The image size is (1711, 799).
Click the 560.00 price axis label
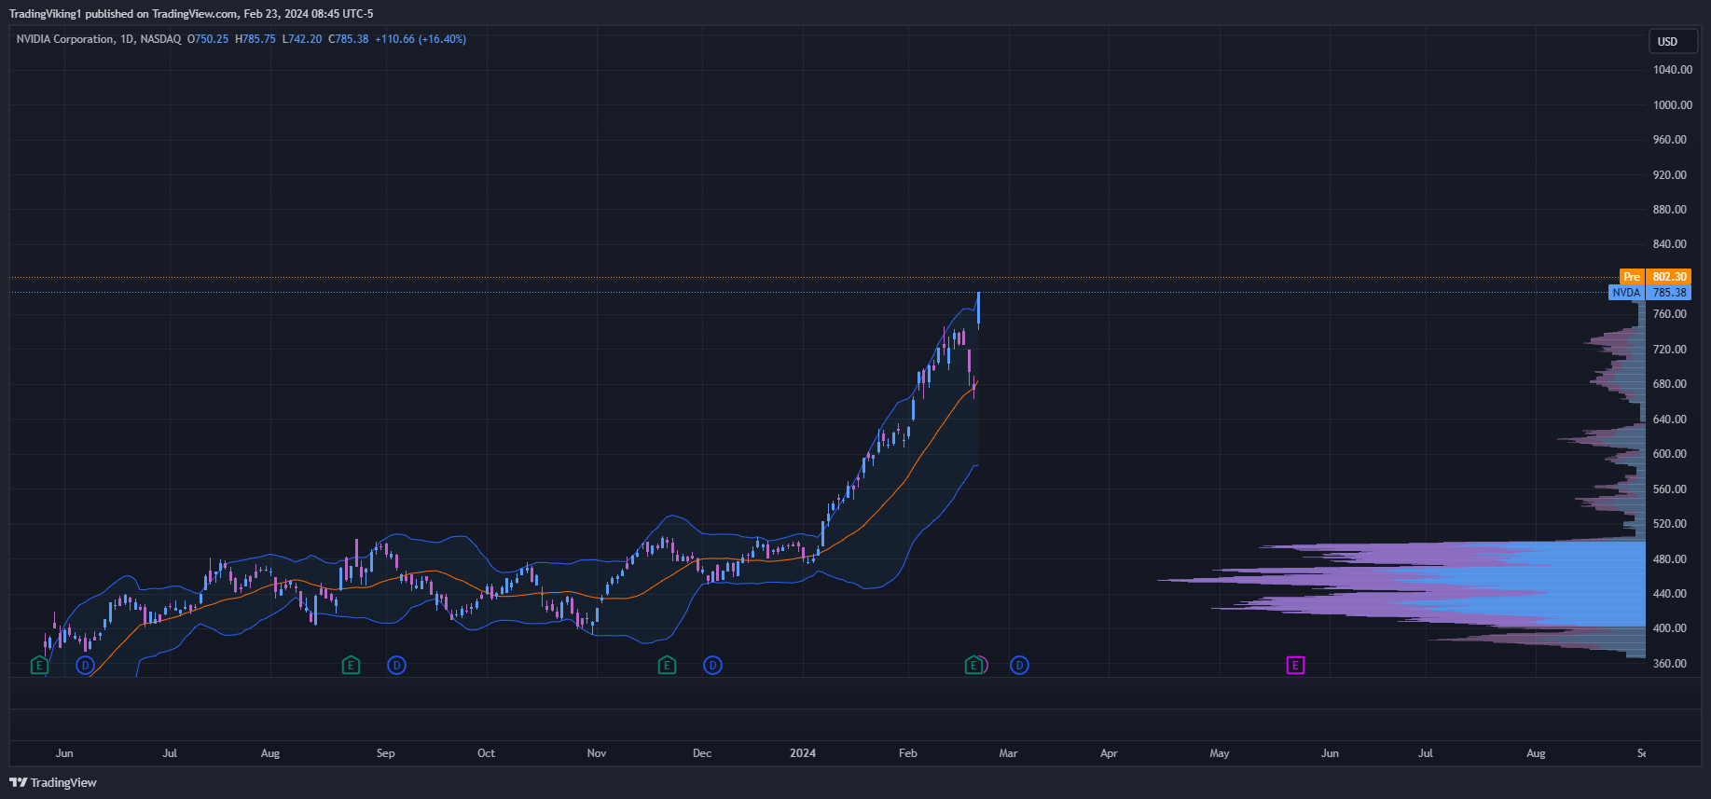coord(1670,489)
